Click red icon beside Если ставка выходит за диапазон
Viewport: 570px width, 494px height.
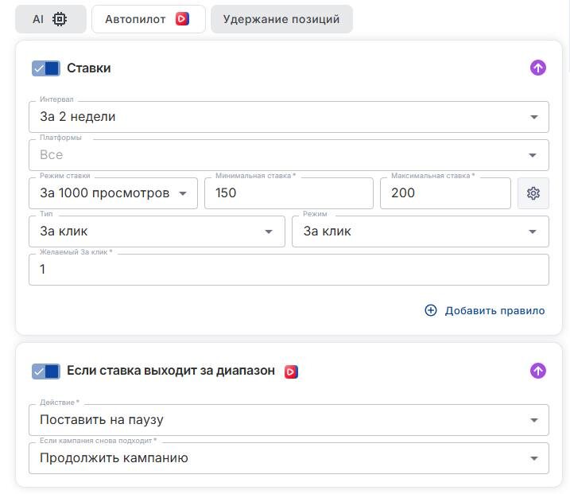291,371
